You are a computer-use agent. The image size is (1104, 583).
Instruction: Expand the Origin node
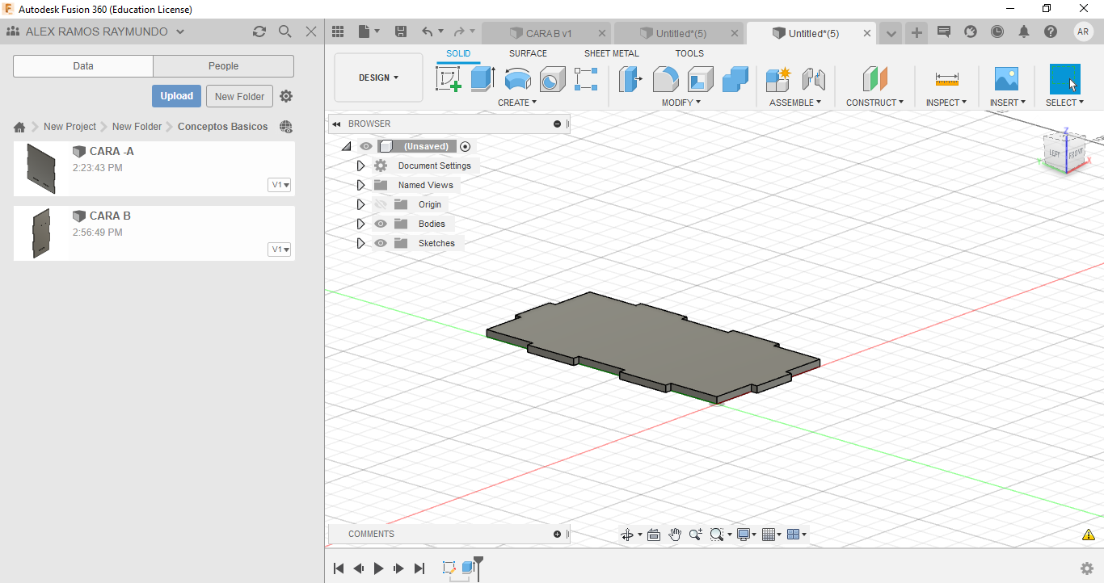point(361,204)
